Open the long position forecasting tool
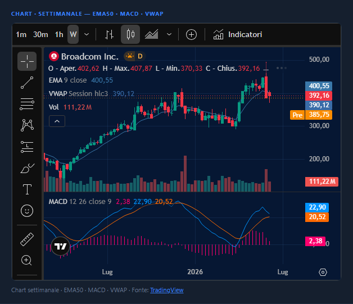Image resolution: width=353 pixels, height=304 pixels. coord(27,147)
